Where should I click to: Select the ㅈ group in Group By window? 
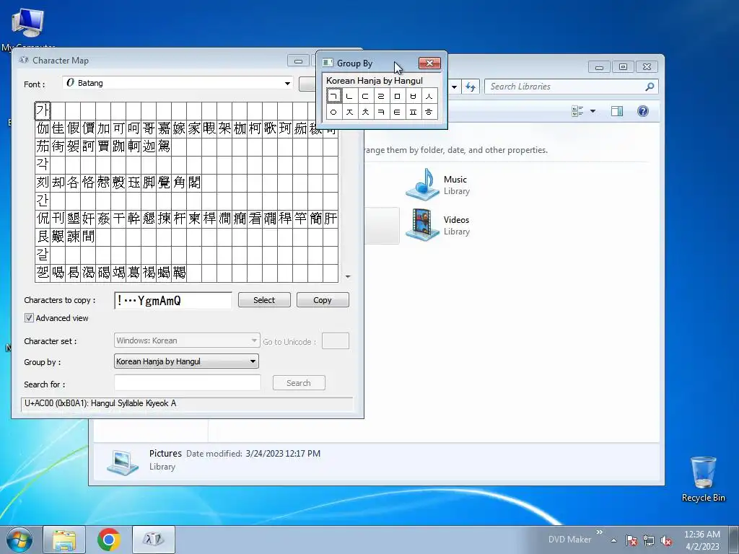pos(349,112)
